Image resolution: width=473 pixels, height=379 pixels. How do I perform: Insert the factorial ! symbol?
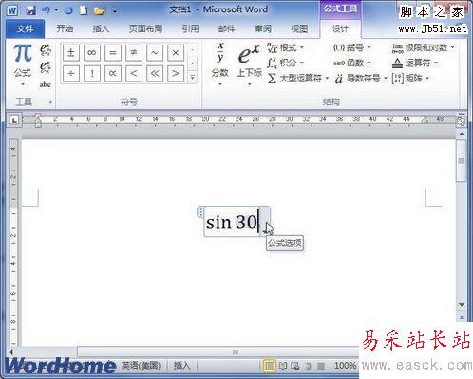(92, 74)
